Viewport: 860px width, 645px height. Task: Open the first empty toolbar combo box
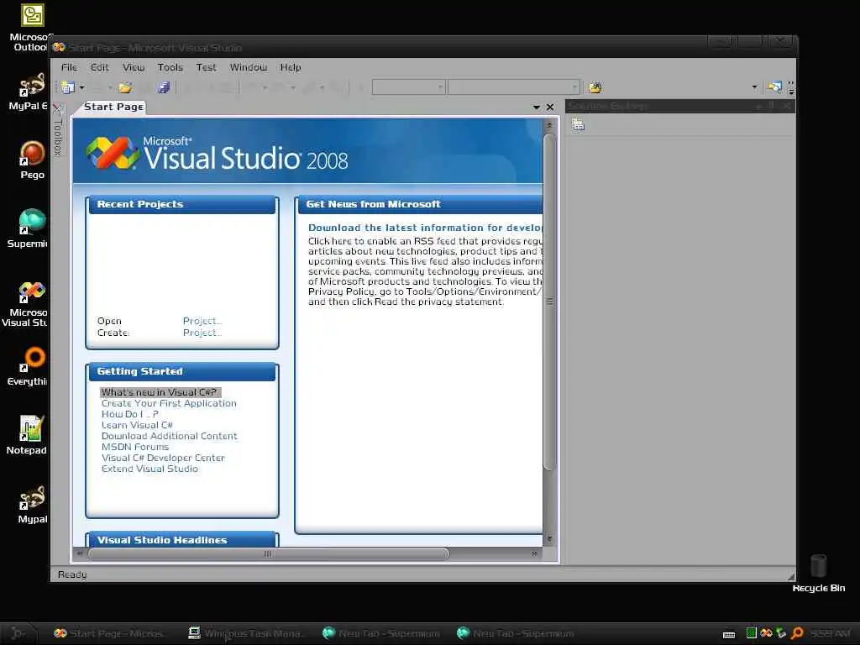click(x=409, y=87)
